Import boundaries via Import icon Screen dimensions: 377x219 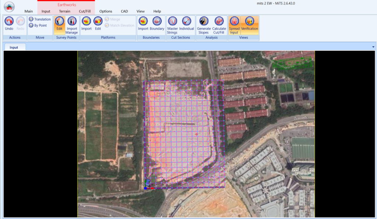(x=143, y=24)
